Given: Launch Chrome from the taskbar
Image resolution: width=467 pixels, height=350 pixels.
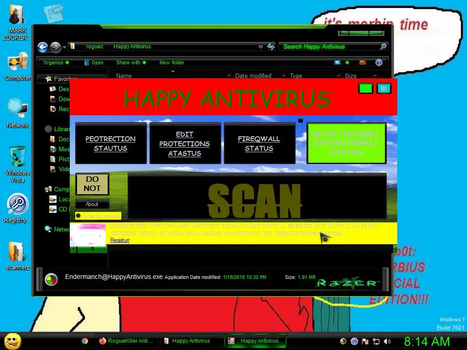Looking at the screenshot, I should point(85,341).
